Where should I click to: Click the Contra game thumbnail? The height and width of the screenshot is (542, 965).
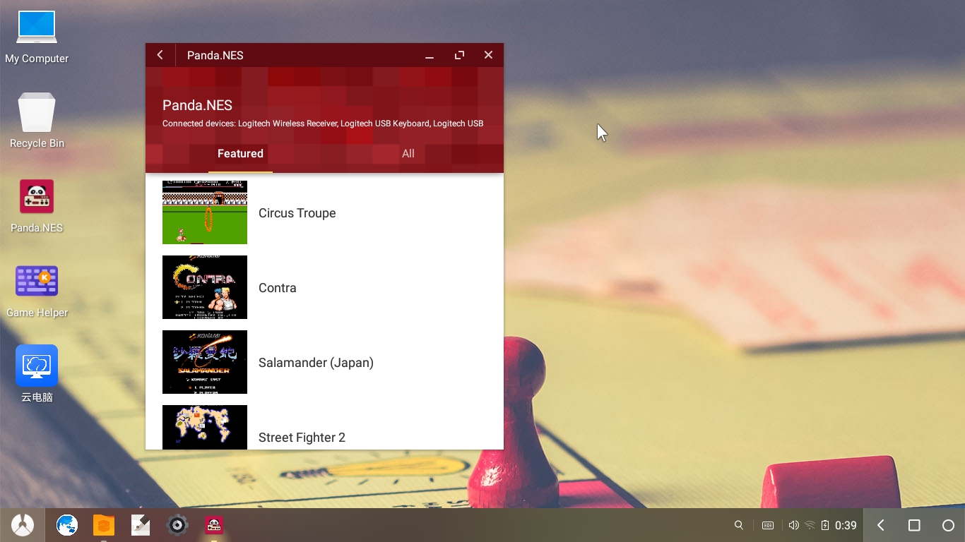pyautogui.click(x=205, y=287)
